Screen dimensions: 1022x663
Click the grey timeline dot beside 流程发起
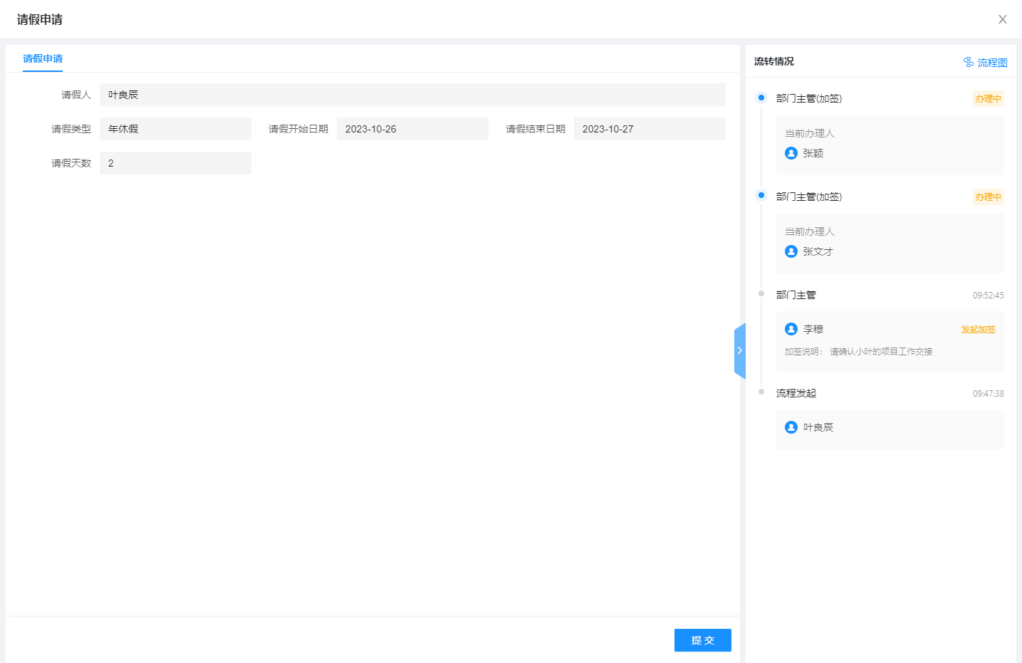[761, 392]
